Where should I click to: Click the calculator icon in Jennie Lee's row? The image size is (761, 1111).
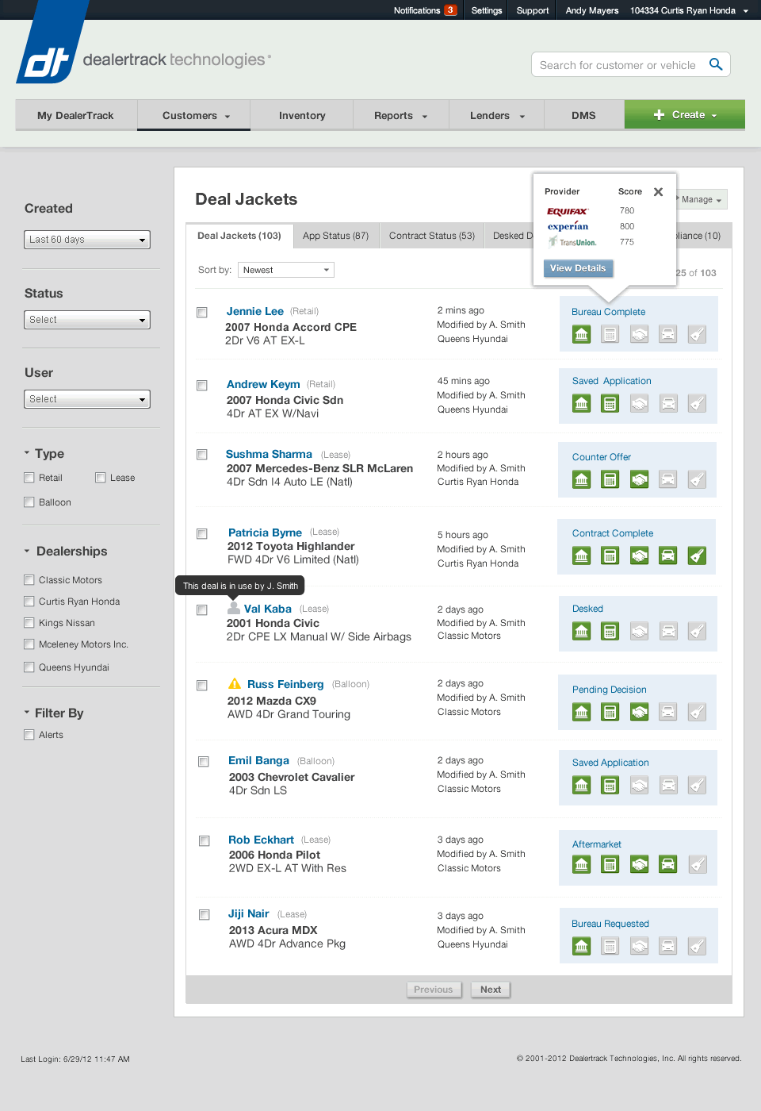tap(610, 335)
